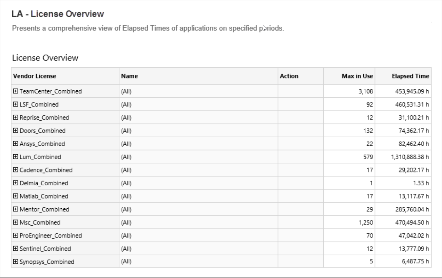The width and height of the screenshot is (442, 278).
Task: Expand the Doors_Combined license row
Action: (x=15, y=131)
